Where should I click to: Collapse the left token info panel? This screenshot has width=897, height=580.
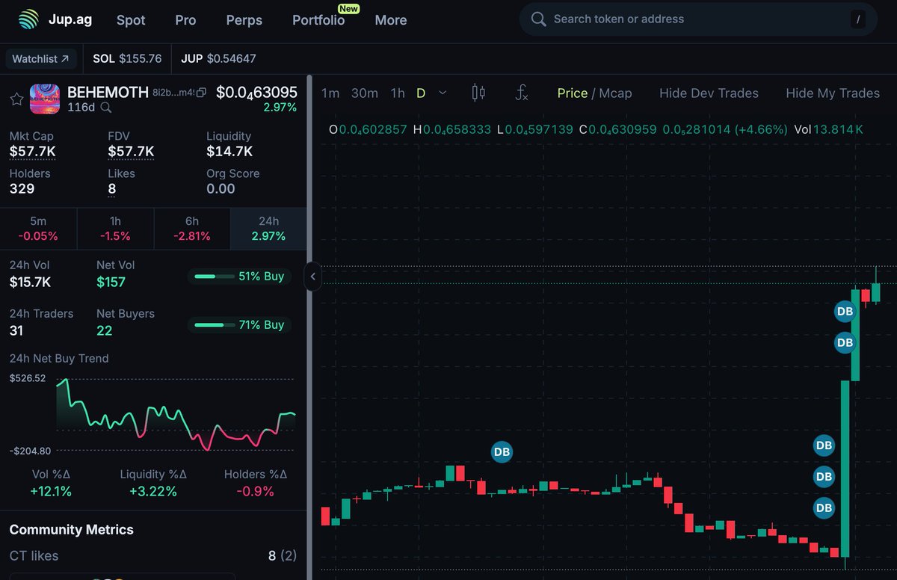point(312,277)
